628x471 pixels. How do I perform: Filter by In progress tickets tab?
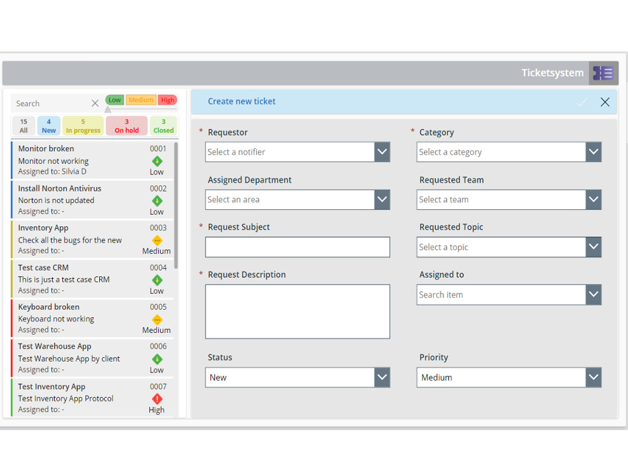point(83,126)
